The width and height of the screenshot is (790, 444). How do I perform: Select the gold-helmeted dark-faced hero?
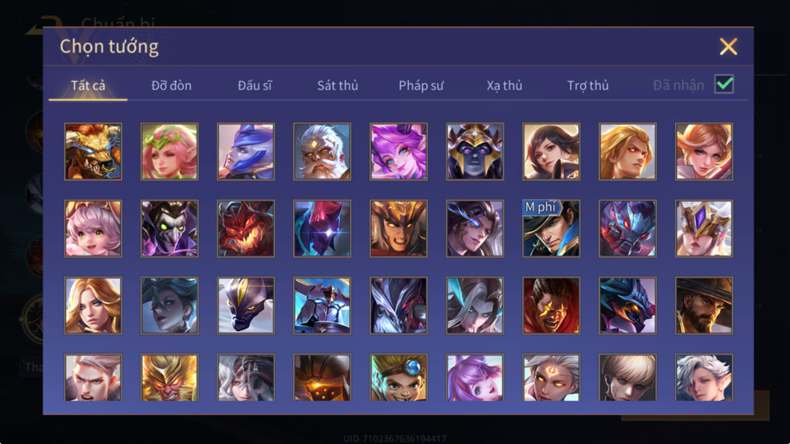point(475,152)
